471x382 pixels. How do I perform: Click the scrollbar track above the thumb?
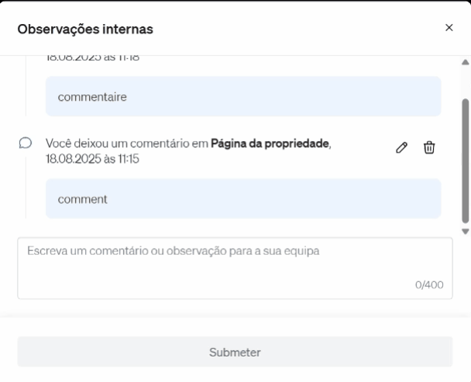coord(465,81)
